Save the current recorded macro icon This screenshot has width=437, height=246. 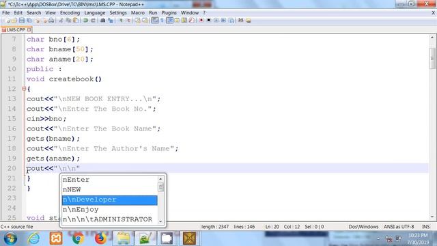231,20
